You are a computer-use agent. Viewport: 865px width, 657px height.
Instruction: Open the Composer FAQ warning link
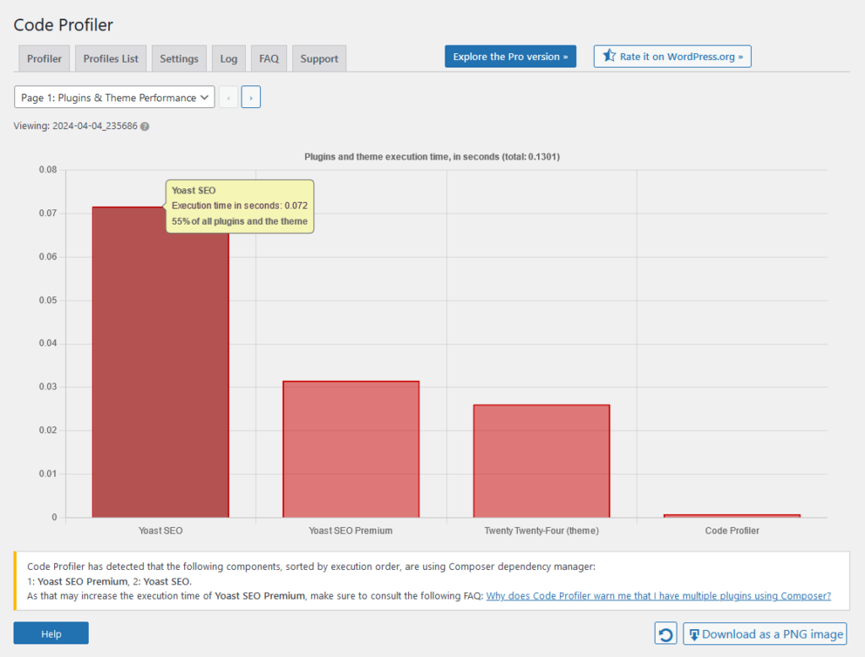point(658,595)
